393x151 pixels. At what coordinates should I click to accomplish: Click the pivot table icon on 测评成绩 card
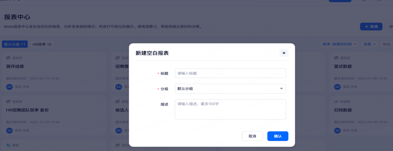[x=8, y=58]
